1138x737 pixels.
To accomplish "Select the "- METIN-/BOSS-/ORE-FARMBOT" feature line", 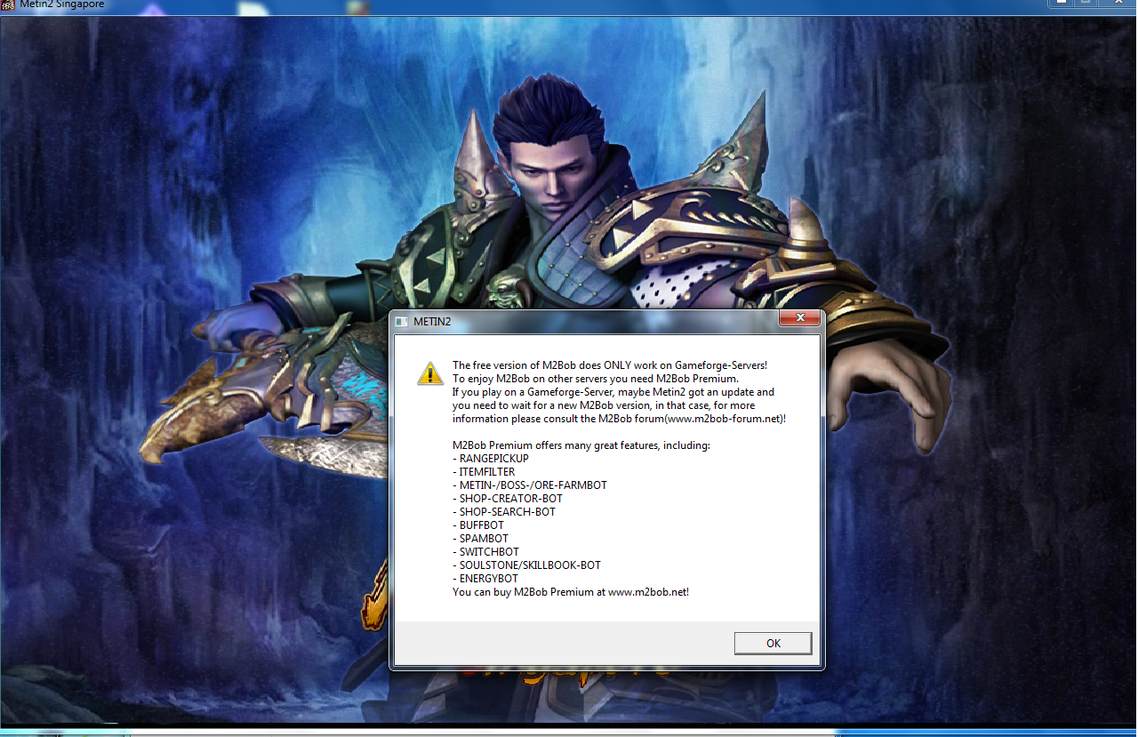I will tap(530, 485).
